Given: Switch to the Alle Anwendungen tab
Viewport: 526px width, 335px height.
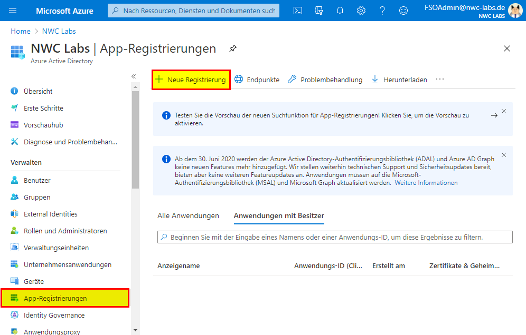Looking at the screenshot, I should point(188,215).
